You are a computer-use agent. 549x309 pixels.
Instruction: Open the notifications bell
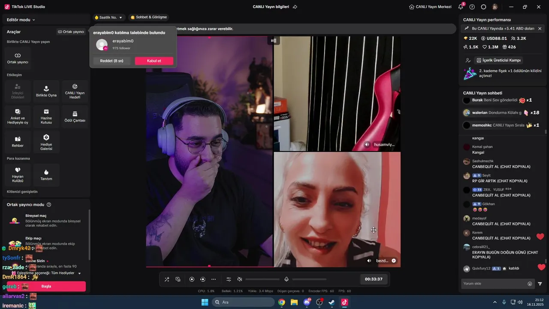pyautogui.click(x=461, y=7)
